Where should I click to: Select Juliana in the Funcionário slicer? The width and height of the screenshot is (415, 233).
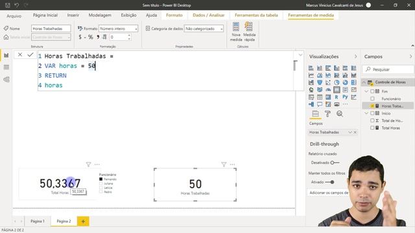click(x=101, y=183)
